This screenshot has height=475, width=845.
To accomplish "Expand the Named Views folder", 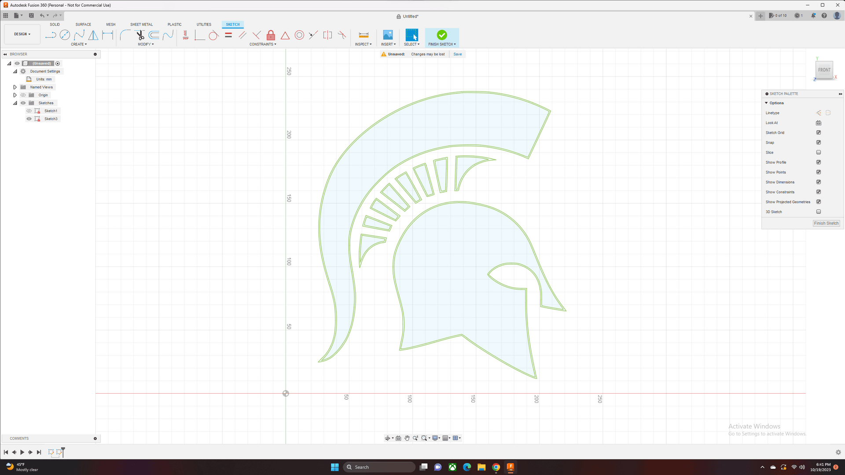I will pyautogui.click(x=15, y=87).
